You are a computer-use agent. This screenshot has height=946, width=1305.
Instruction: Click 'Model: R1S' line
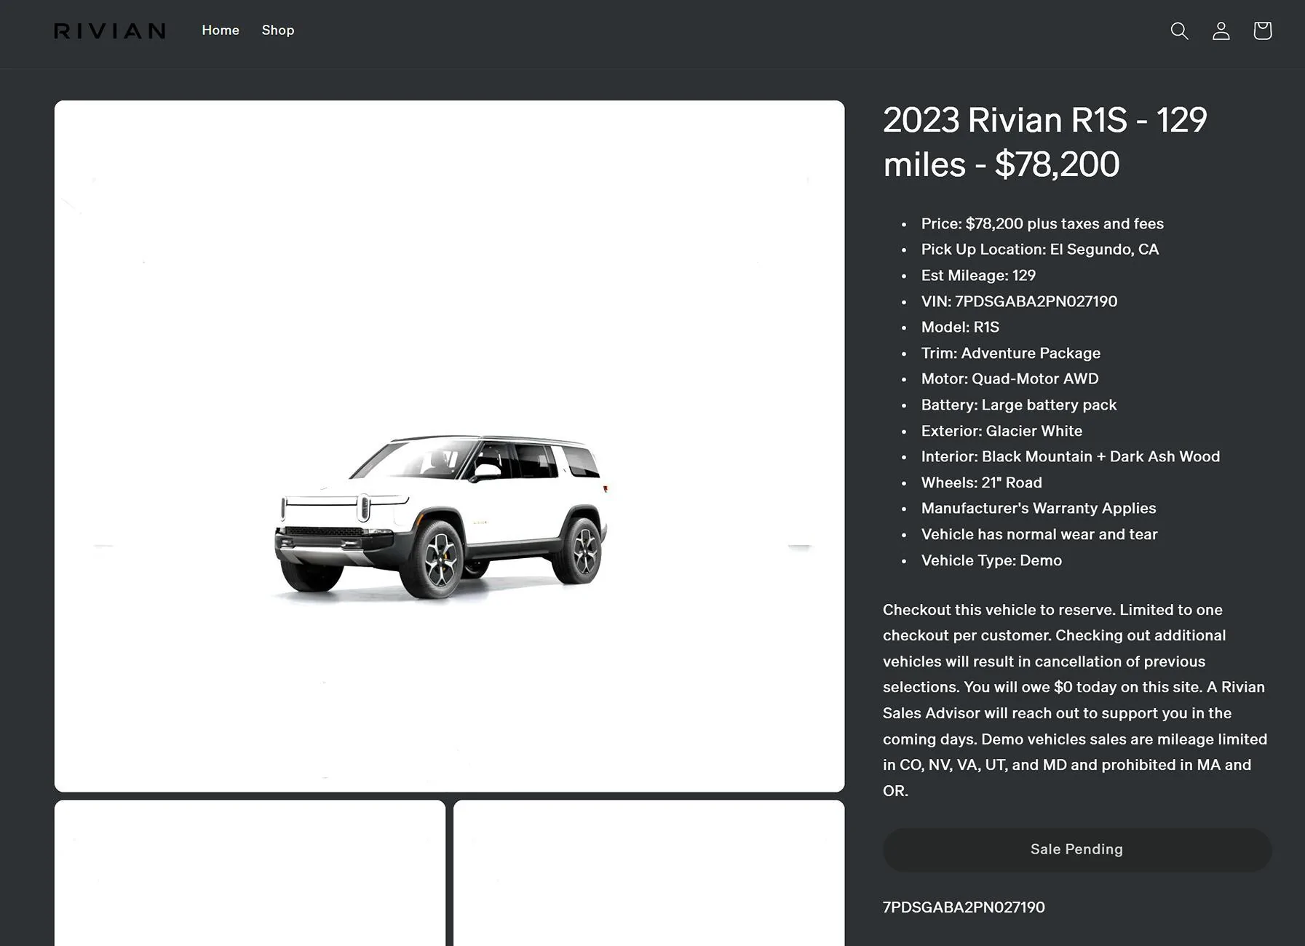pyautogui.click(x=960, y=327)
